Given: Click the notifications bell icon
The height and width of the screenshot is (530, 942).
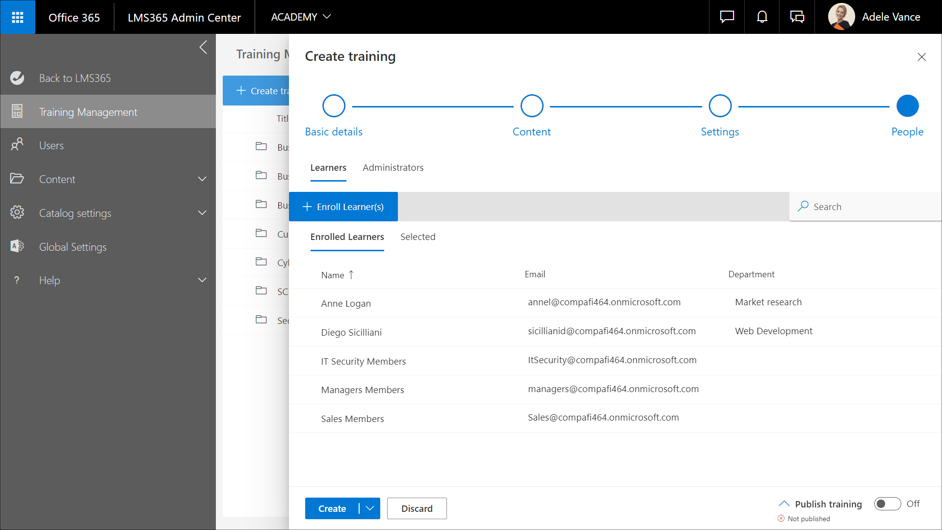Looking at the screenshot, I should pyautogui.click(x=761, y=17).
